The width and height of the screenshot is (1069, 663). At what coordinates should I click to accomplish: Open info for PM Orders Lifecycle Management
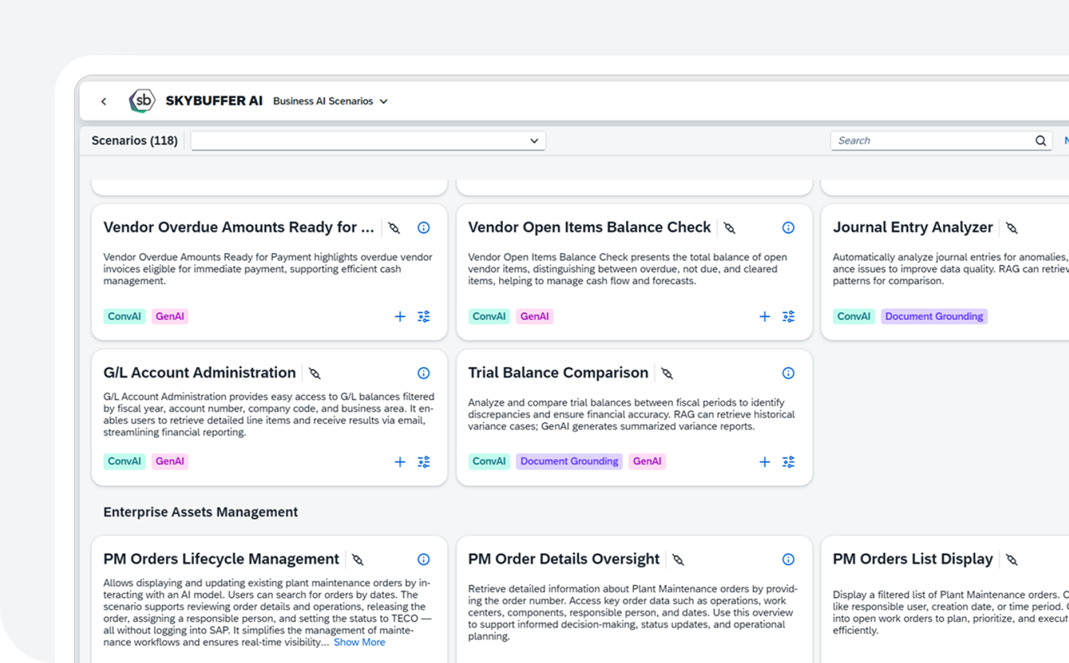pos(424,559)
